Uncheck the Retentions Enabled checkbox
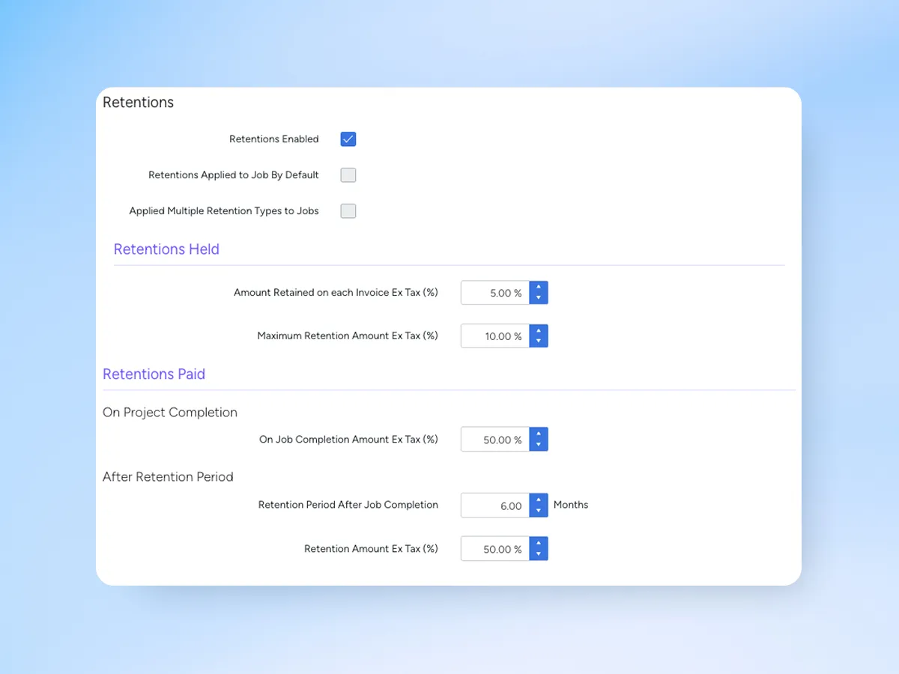Screen dimensions: 899x674 [348, 139]
